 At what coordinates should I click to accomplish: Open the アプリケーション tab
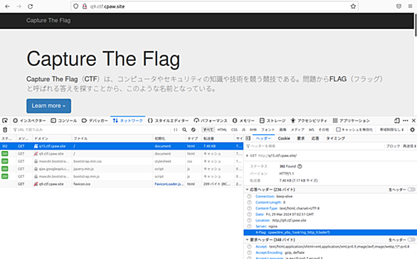click(x=352, y=121)
